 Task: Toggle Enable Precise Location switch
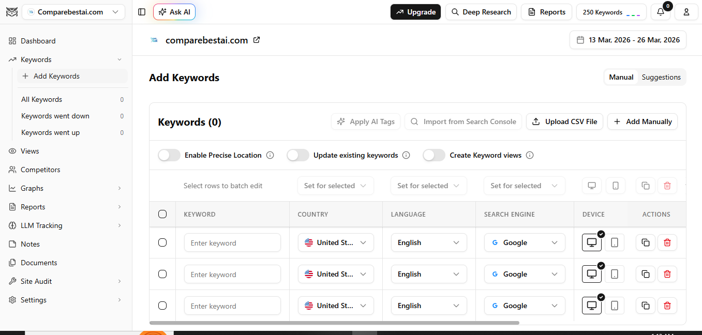click(169, 155)
